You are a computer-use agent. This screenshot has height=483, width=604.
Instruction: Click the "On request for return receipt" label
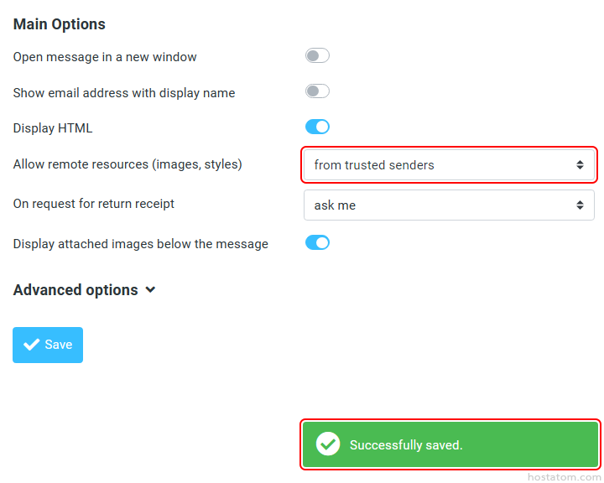tap(94, 204)
